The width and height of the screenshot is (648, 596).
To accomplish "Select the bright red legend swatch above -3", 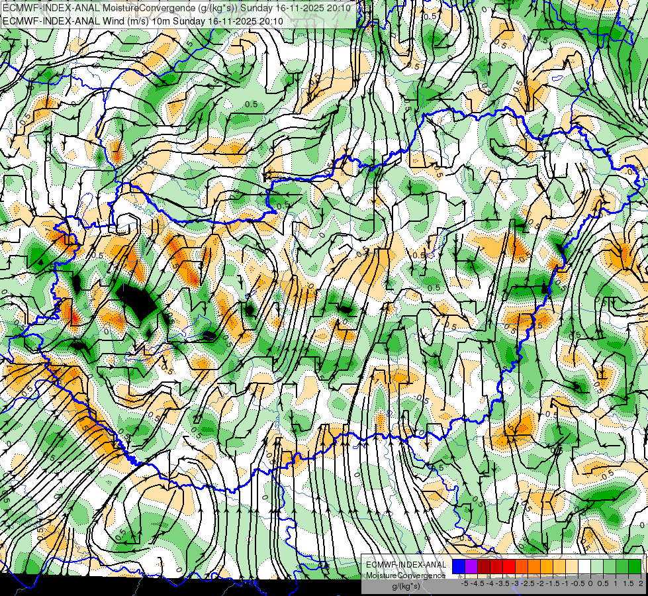I will 509,566.
